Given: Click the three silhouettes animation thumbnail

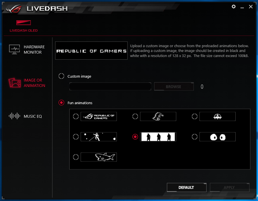Looking at the screenshot, I should coord(158,137).
